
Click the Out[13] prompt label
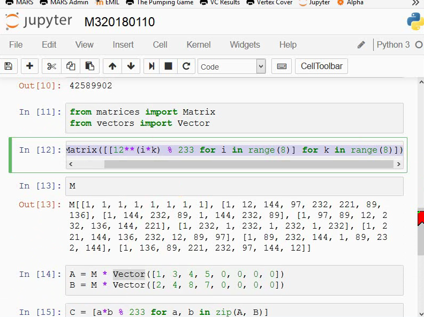pyautogui.click(x=40, y=205)
